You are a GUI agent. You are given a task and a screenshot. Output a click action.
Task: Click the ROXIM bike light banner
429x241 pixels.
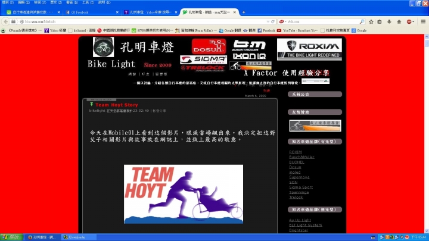coord(309,49)
